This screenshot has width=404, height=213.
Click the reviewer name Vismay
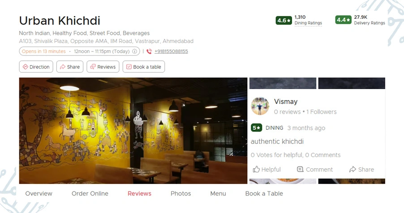tap(286, 102)
